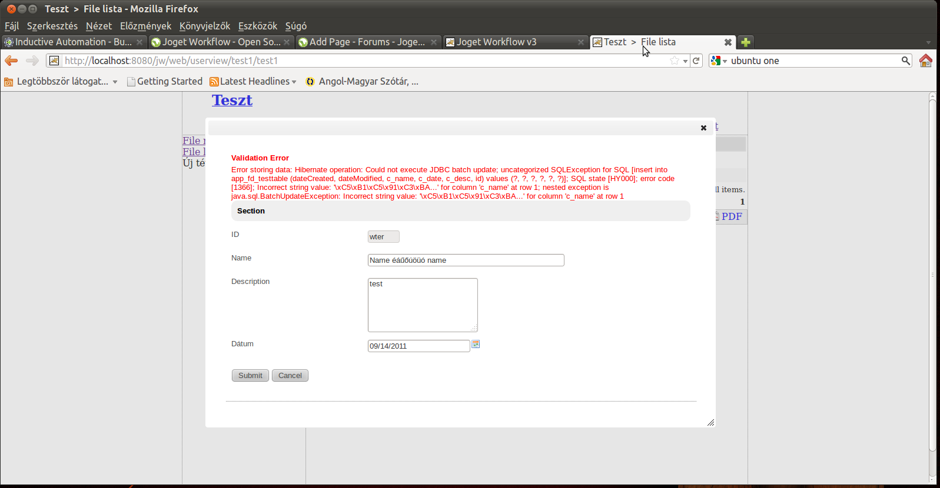The height and width of the screenshot is (488, 940).
Task: Switch to Joget Workflow v3 tab
Action: [x=515, y=42]
